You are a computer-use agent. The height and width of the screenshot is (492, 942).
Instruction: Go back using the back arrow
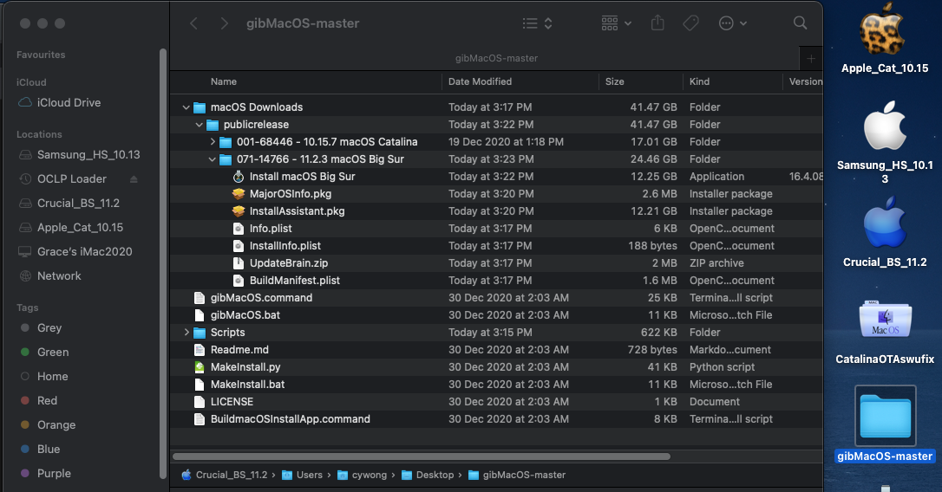(x=194, y=23)
